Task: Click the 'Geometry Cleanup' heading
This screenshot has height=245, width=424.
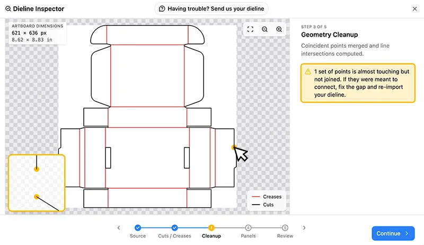Action: (329, 34)
